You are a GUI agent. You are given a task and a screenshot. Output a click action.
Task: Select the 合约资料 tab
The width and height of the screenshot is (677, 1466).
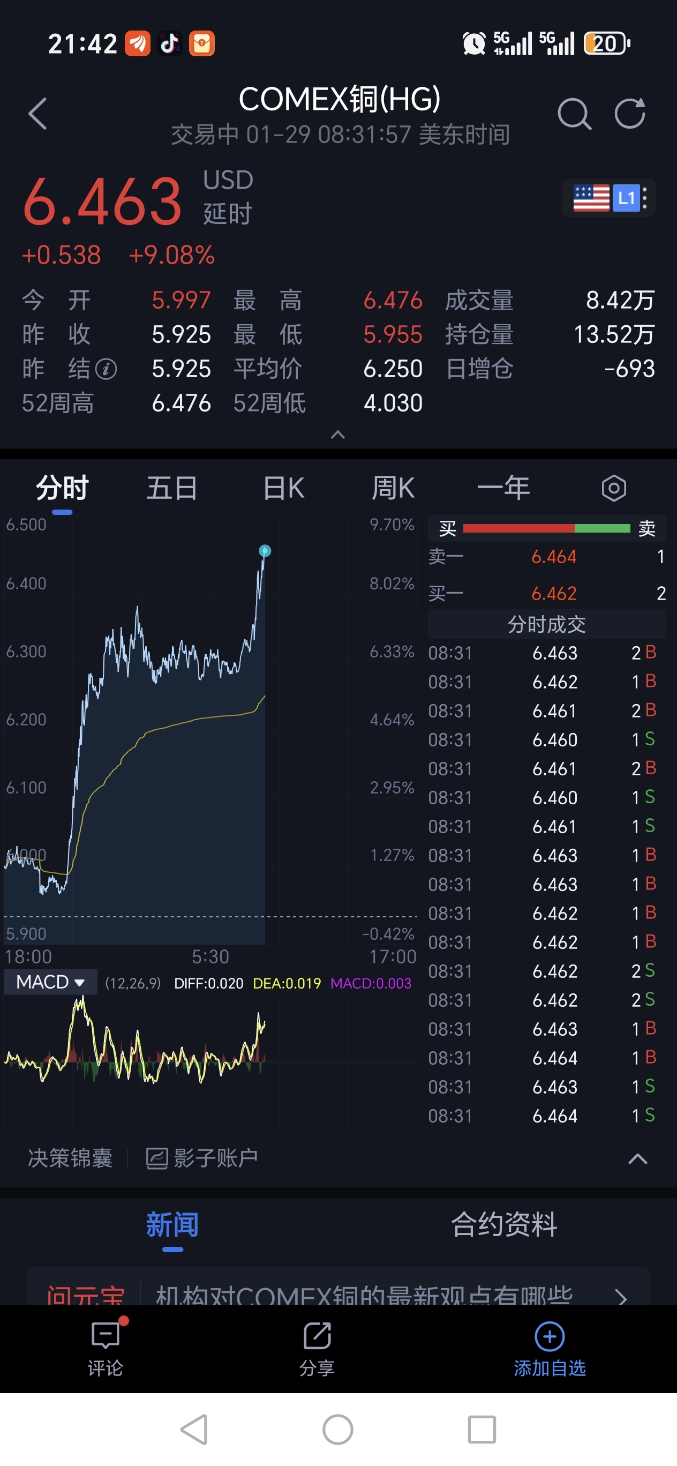pos(504,1225)
